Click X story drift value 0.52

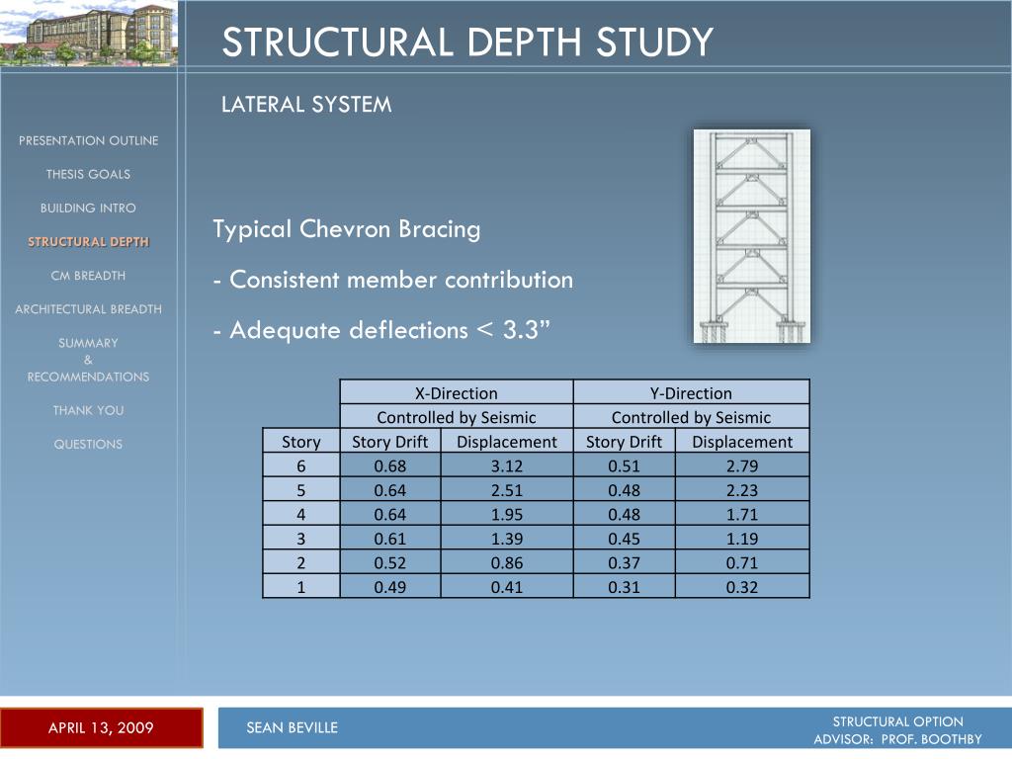coord(389,562)
